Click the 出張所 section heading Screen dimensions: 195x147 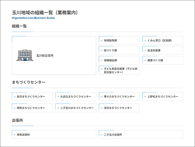[x=17, y=120]
